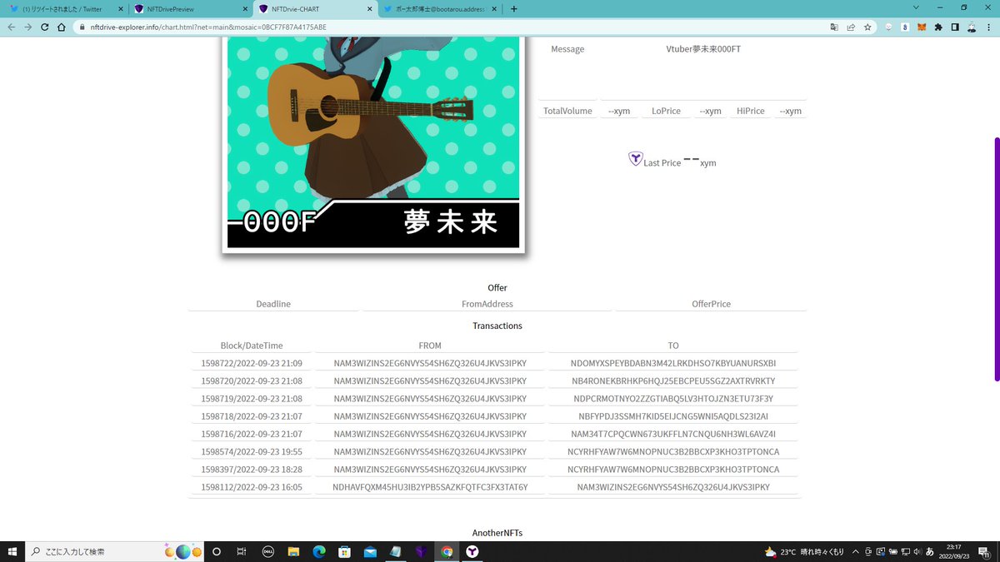Go to the browser home page icon
1000x562 pixels.
[62, 27]
